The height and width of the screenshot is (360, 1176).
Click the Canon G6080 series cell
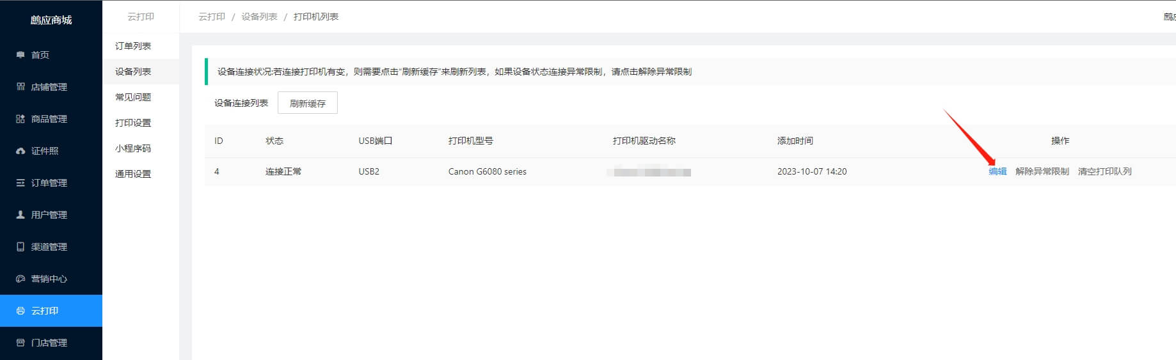488,171
